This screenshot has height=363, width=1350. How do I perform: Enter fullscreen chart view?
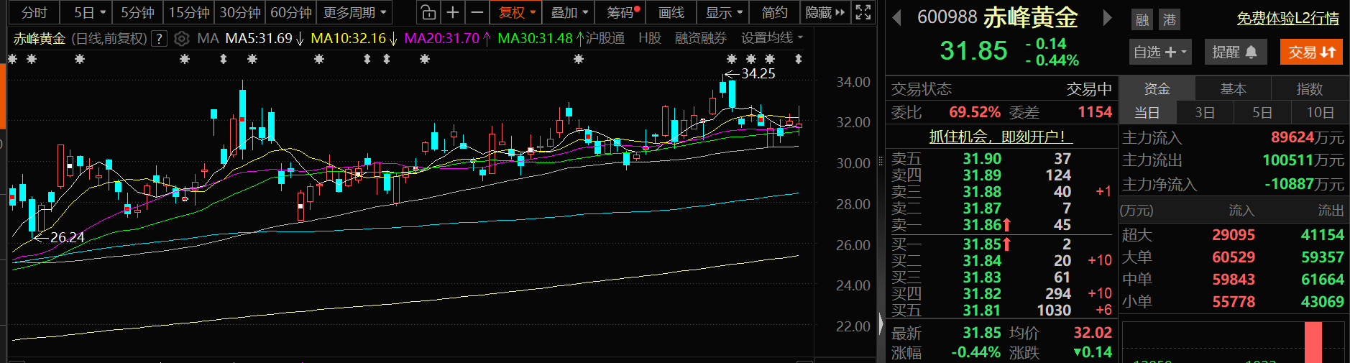[863, 12]
